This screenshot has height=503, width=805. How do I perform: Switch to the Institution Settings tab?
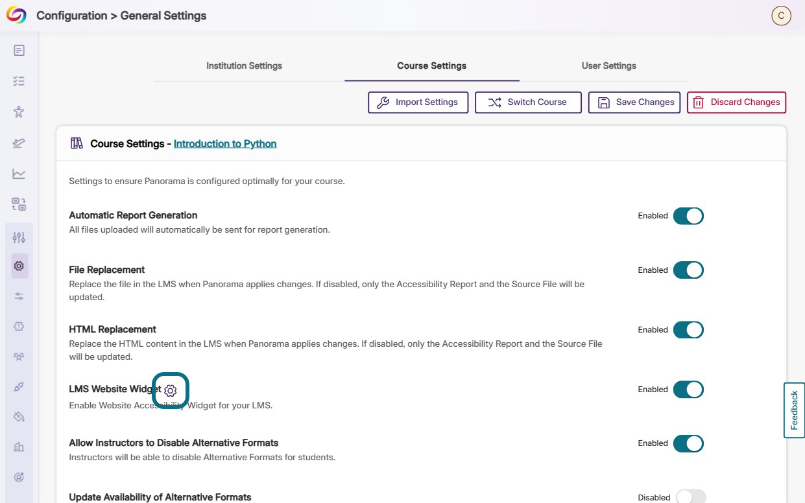(x=244, y=65)
